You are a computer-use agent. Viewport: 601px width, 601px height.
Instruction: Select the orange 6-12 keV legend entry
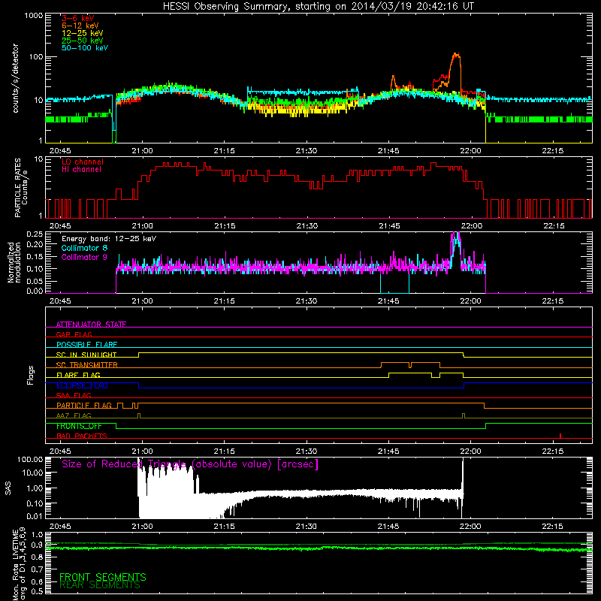pos(80,26)
